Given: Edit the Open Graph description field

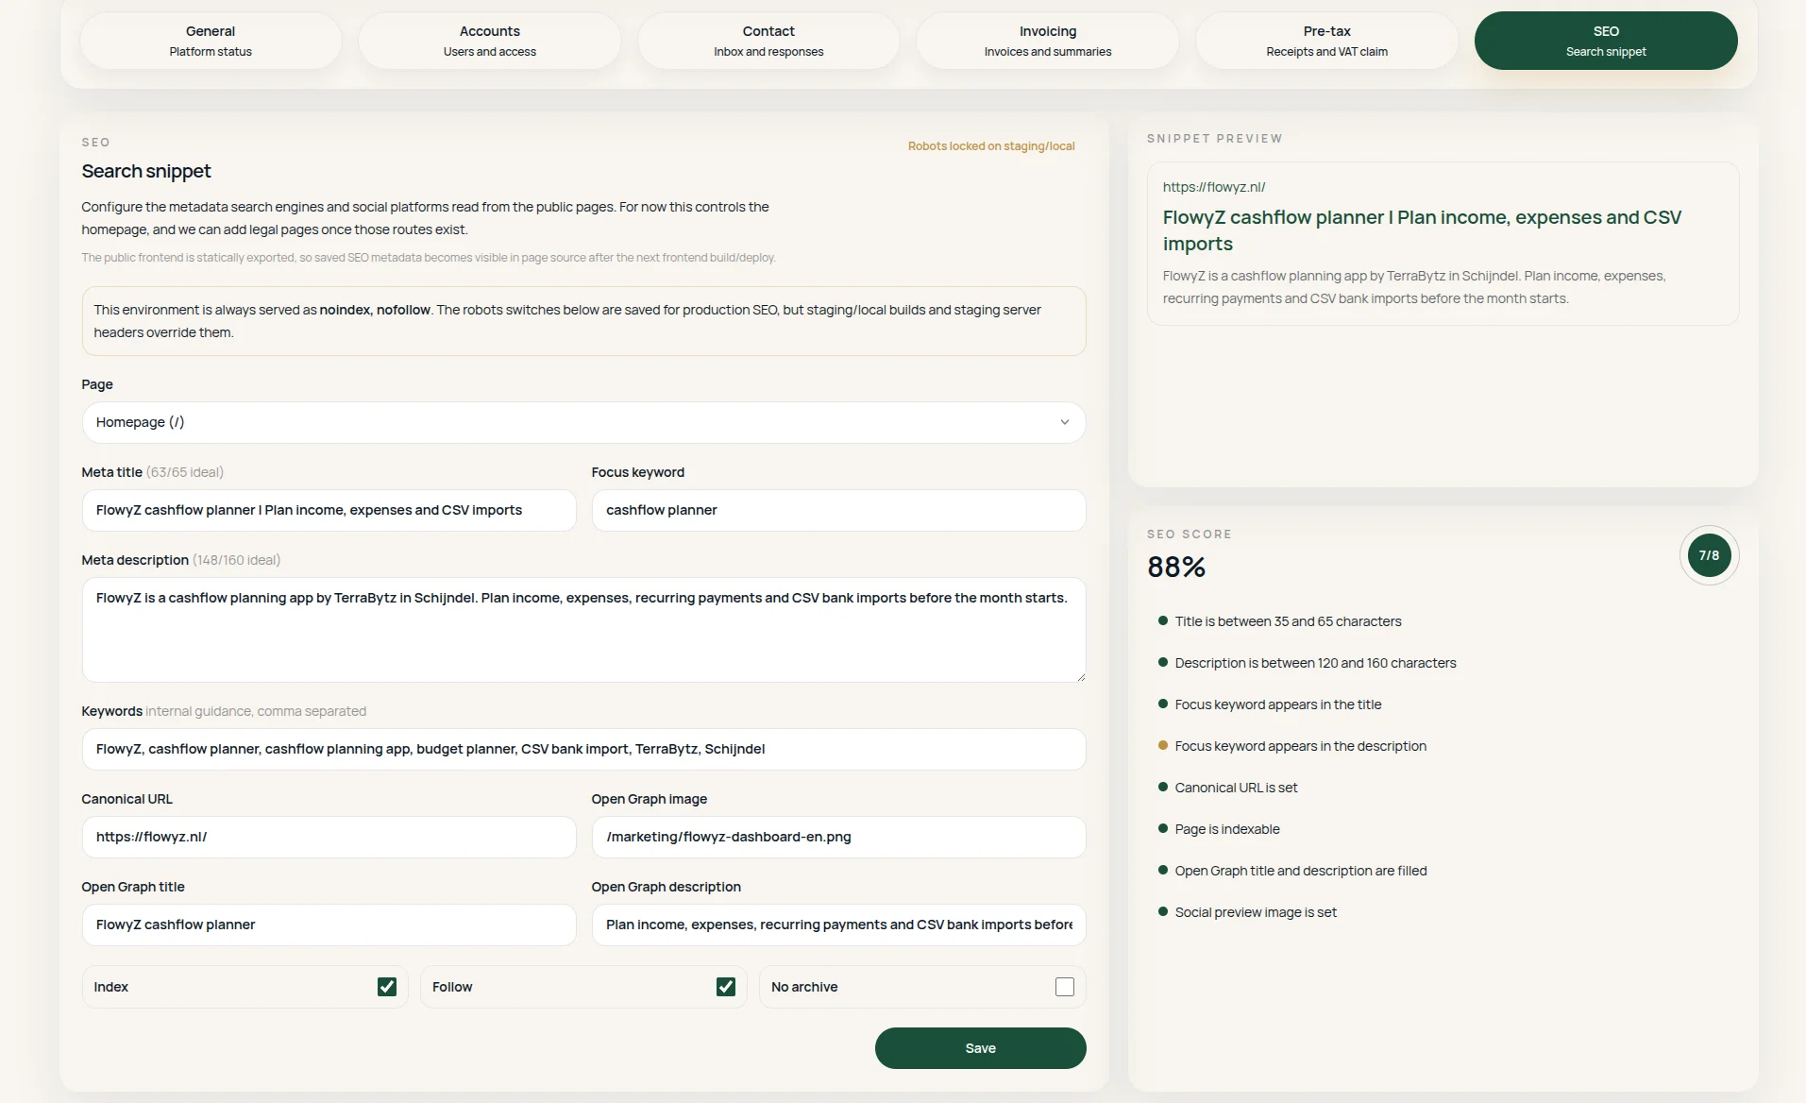Looking at the screenshot, I should [x=838, y=925].
